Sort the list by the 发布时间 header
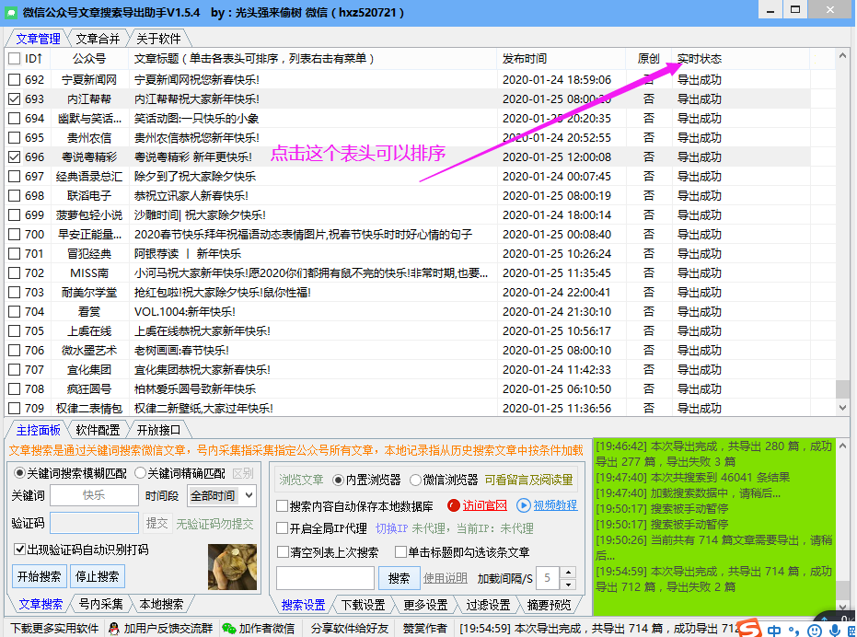857x637 pixels. coord(562,59)
